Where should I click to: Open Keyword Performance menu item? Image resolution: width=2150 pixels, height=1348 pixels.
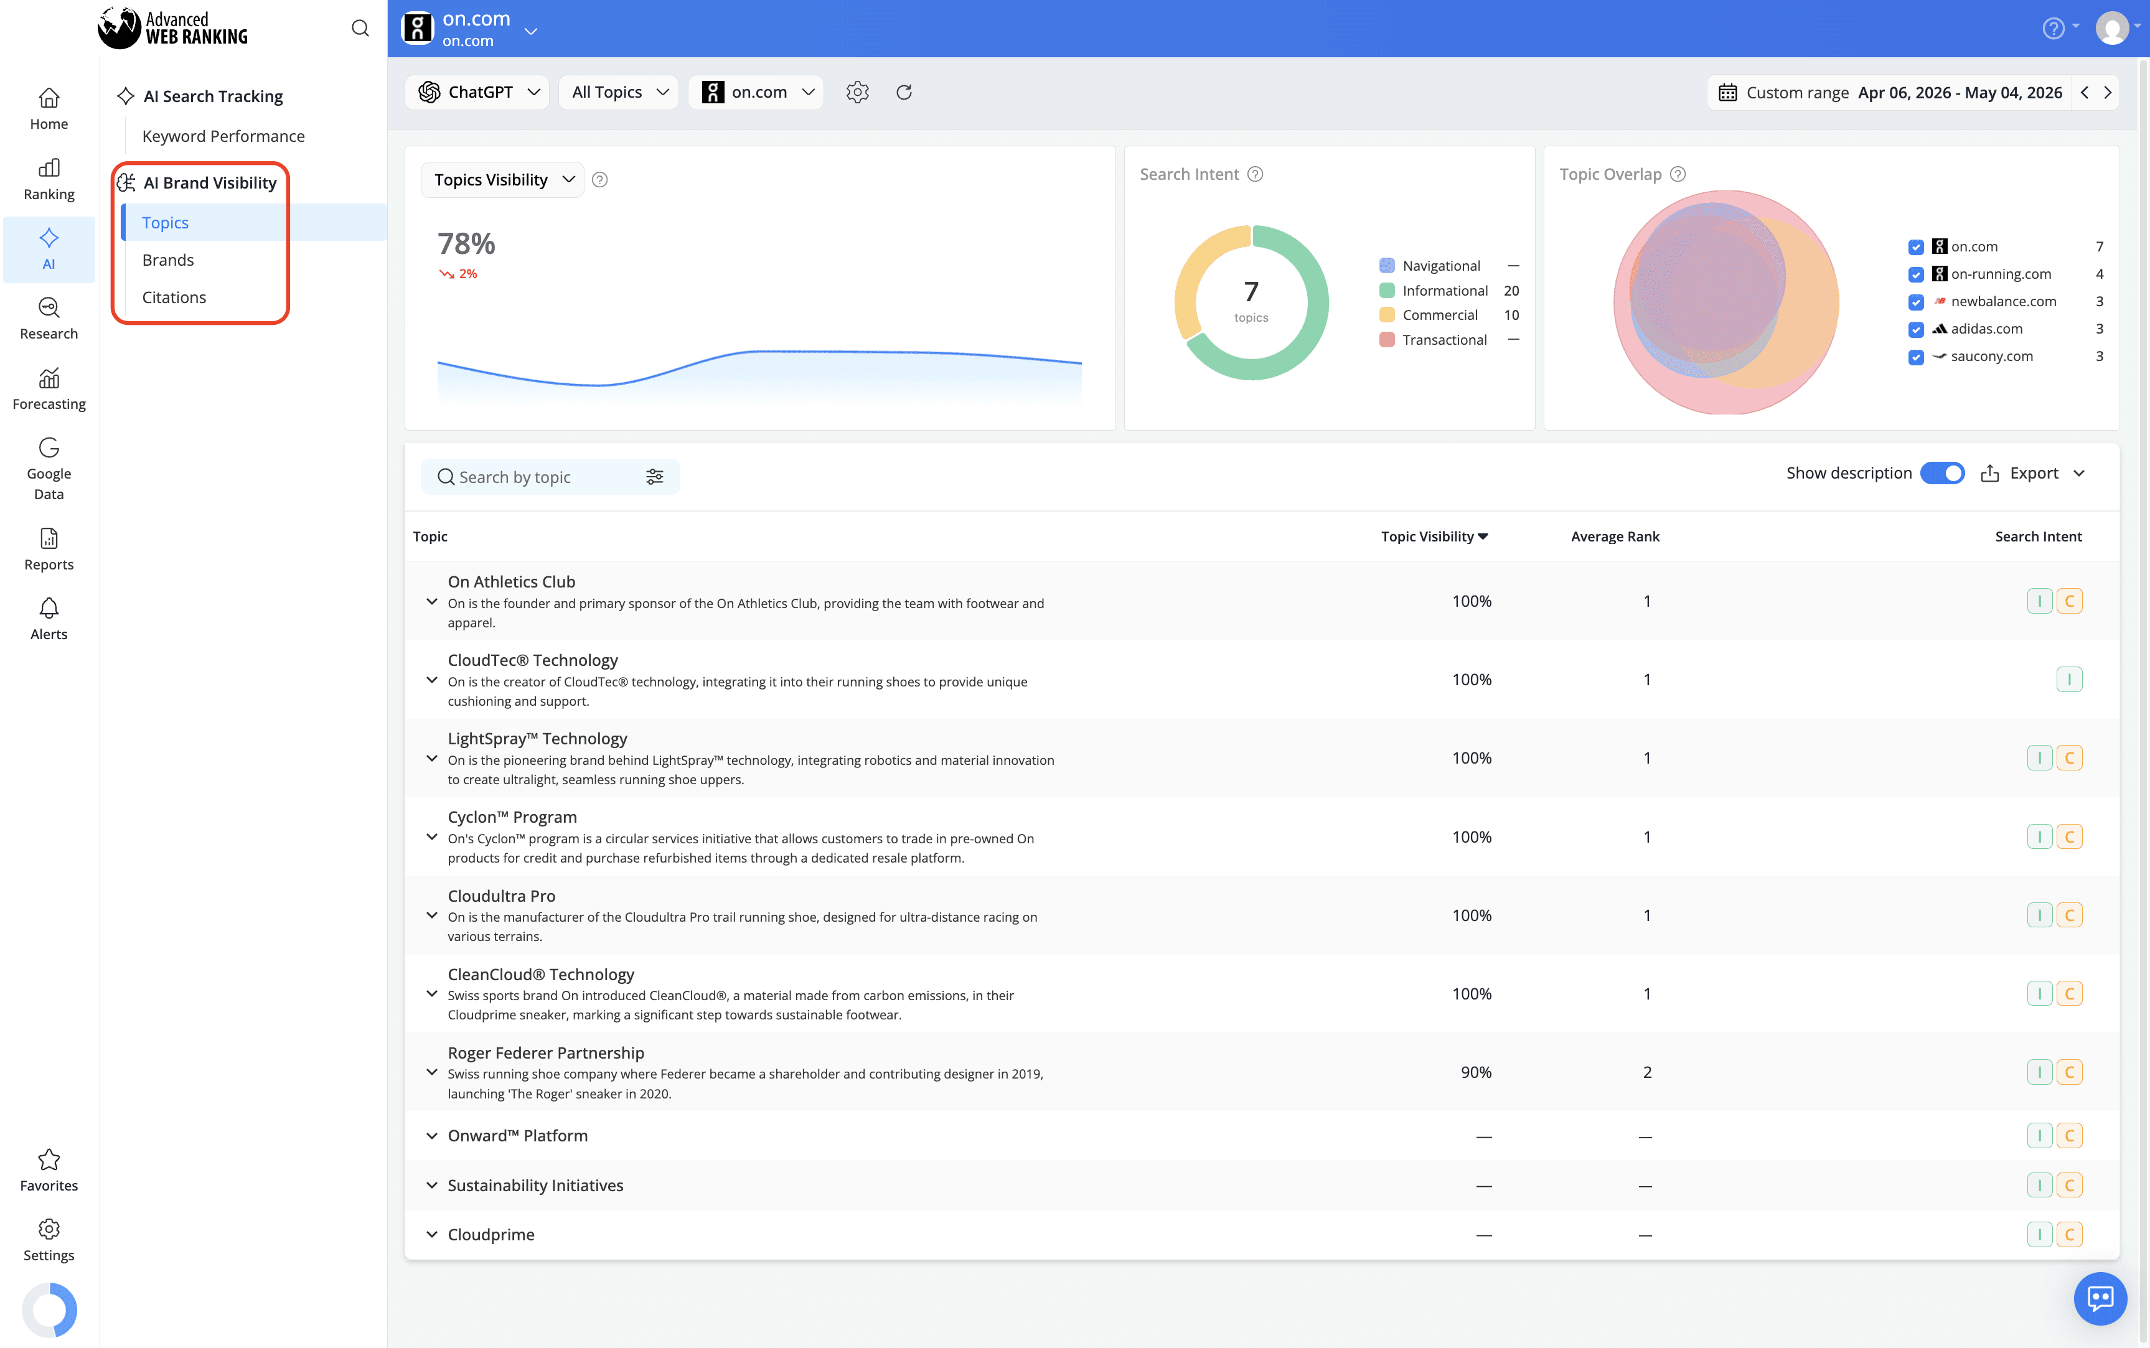click(223, 136)
